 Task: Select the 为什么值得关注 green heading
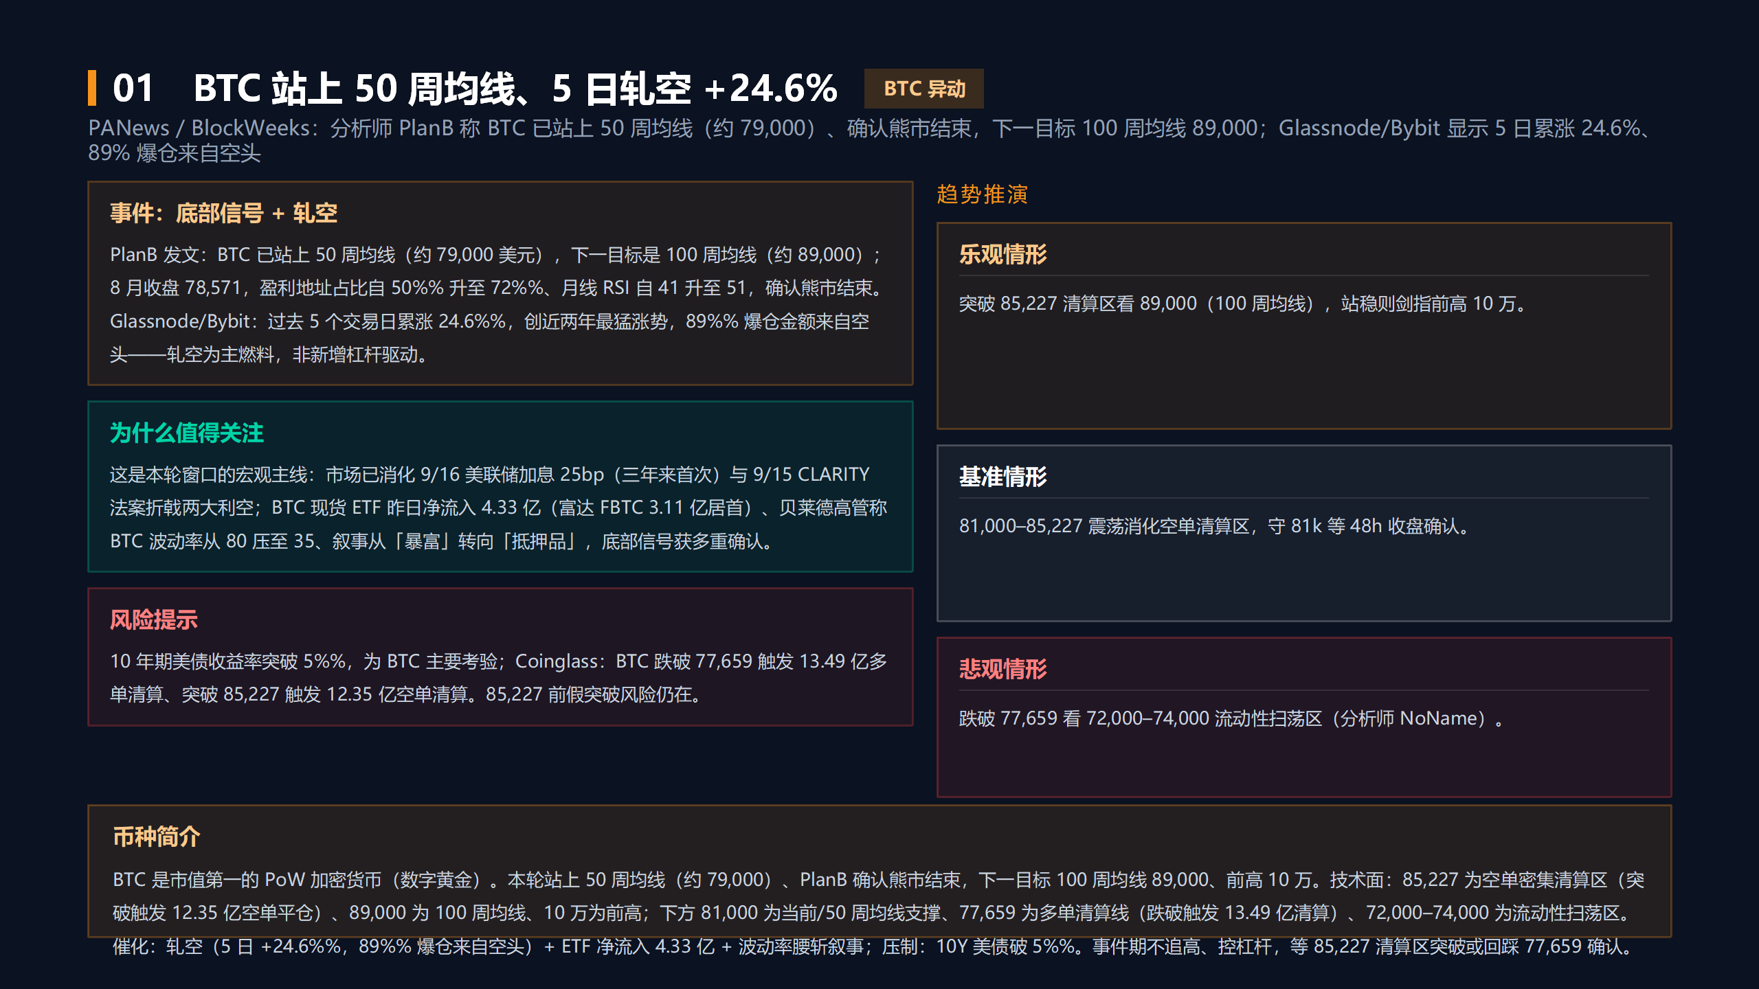pos(187,433)
